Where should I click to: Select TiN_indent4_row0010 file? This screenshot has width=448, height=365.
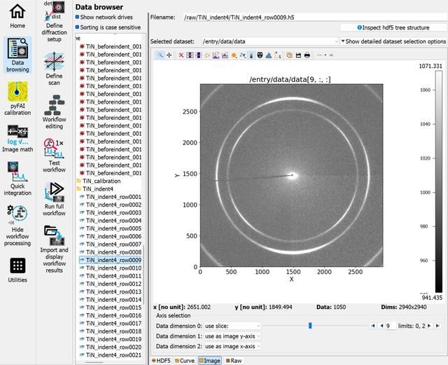tap(111, 268)
